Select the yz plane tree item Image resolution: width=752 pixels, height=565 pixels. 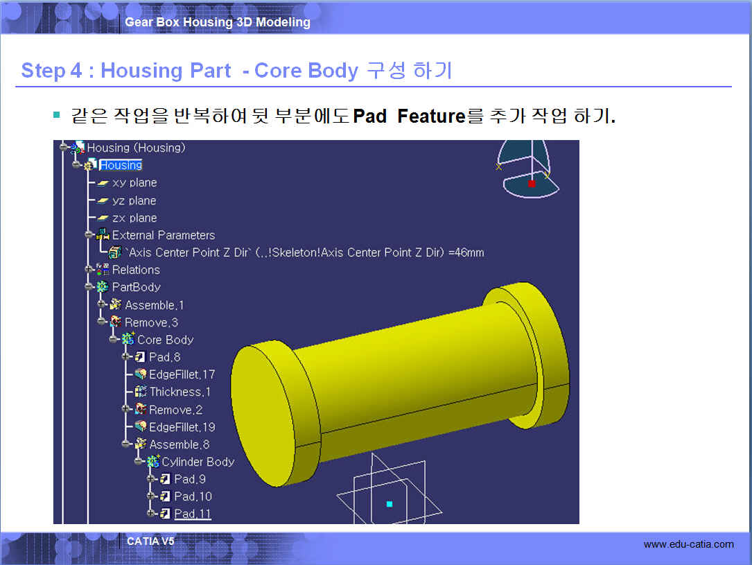(134, 200)
